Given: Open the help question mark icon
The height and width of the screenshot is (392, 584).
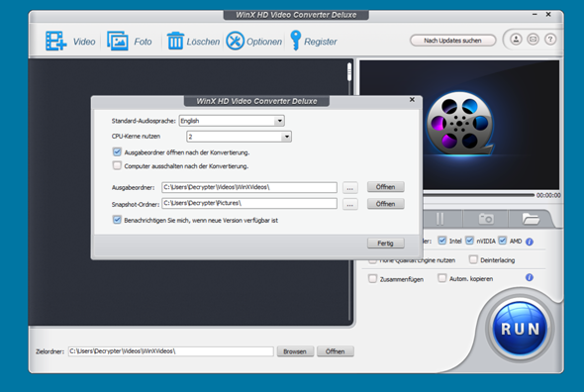Looking at the screenshot, I should point(550,40).
